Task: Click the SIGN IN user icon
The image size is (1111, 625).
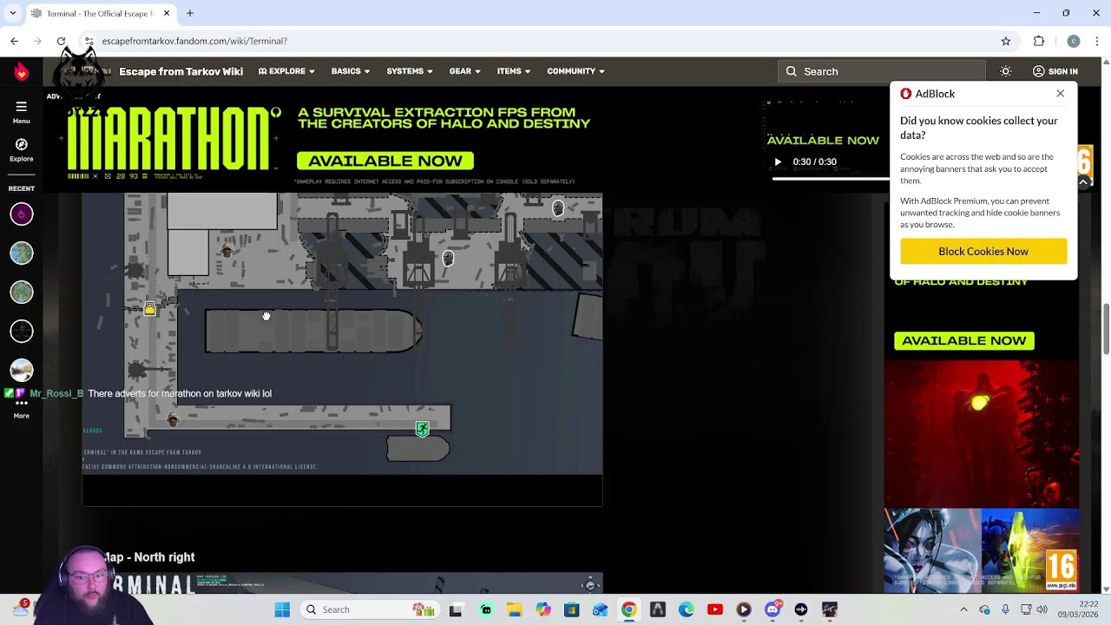Action: click(1038, 71)
